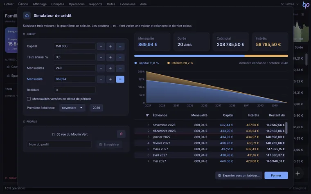
Task: Click the Durée 20 ans summary card
Action: pyautogui.click(x=192, y=42)
